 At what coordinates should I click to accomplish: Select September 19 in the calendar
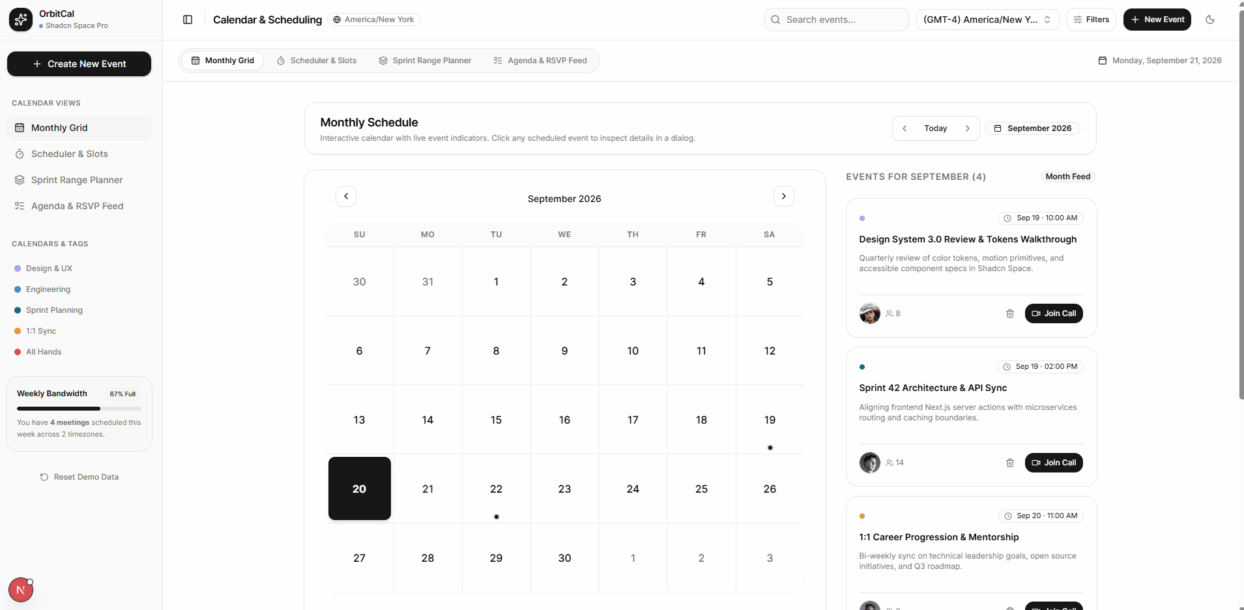coord(770,420)
